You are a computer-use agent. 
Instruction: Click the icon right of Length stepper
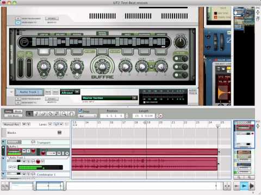(x=161, y=116)
